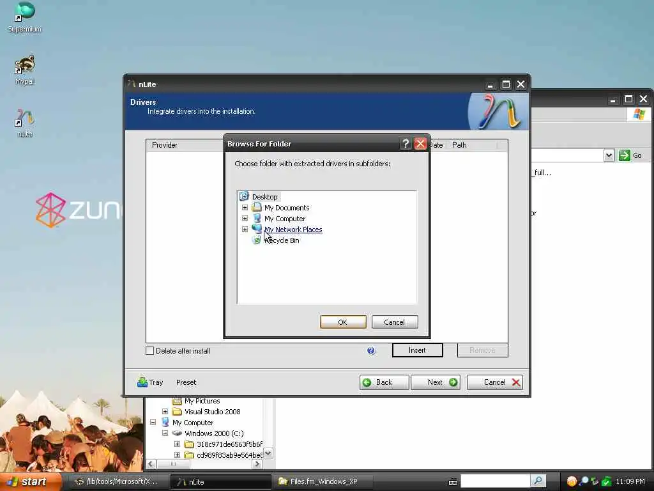Click Go button in Explorer window

[x=630, y=155]
